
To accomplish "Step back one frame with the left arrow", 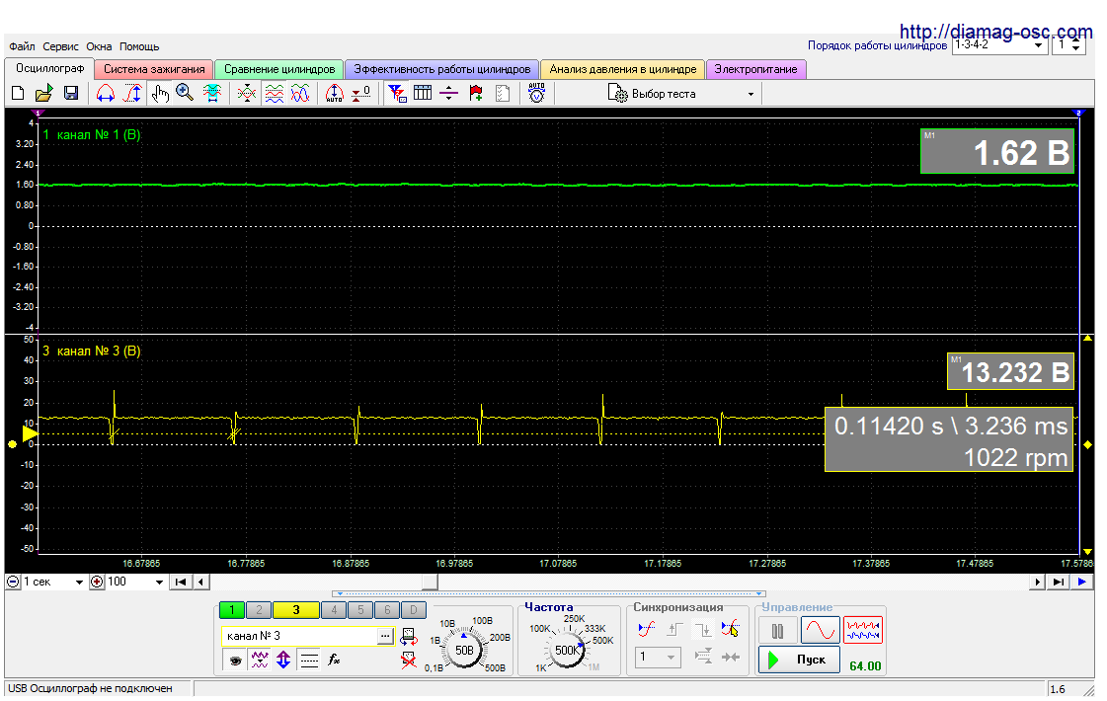I will [201, 583].
